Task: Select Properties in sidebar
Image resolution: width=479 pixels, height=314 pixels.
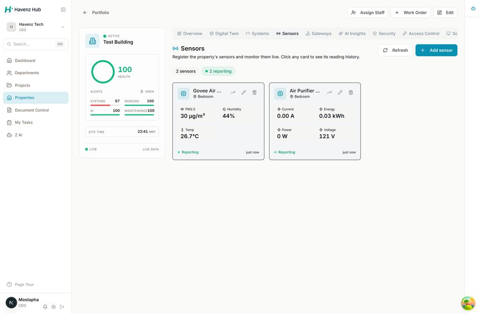Action: click(36, 98)
